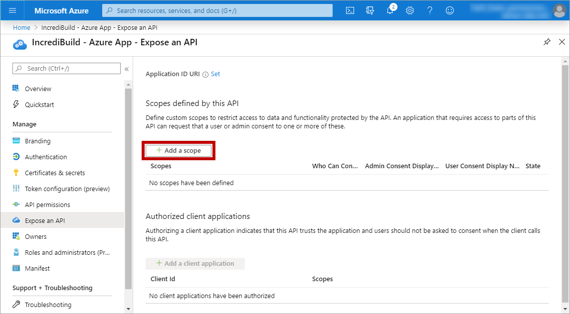Image resolution: width=570 pixels, height=314 pixels.
Task: Click 'No scopes have been defined' row
Action: click(347, 183)
